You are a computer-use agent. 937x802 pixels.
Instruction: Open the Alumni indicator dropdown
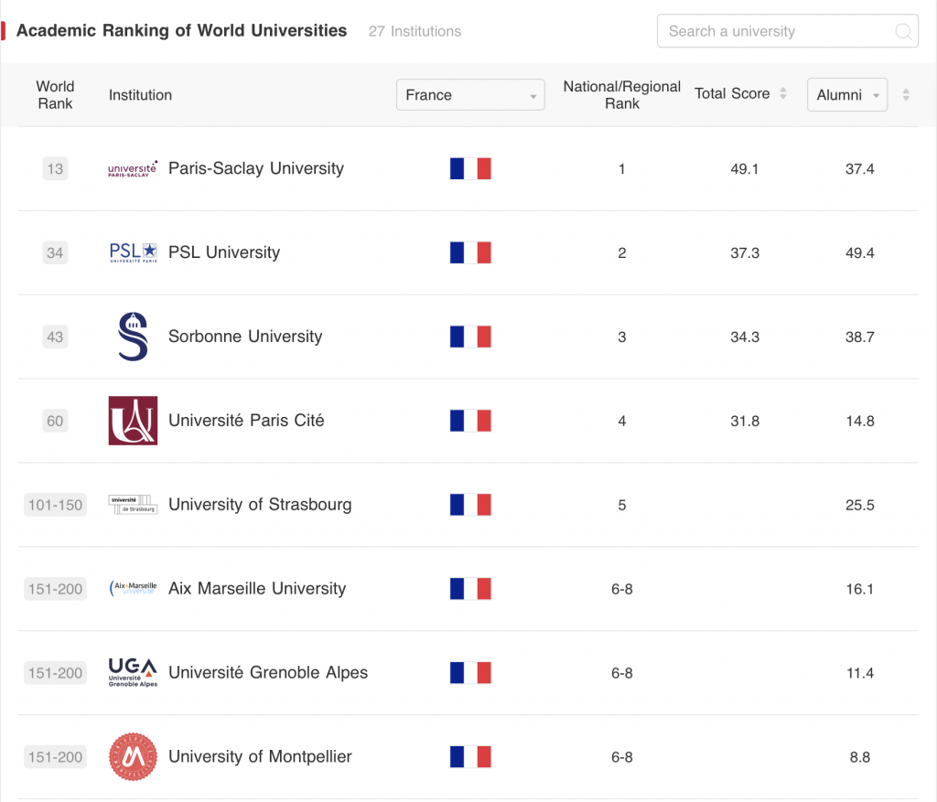click(846, 95)
